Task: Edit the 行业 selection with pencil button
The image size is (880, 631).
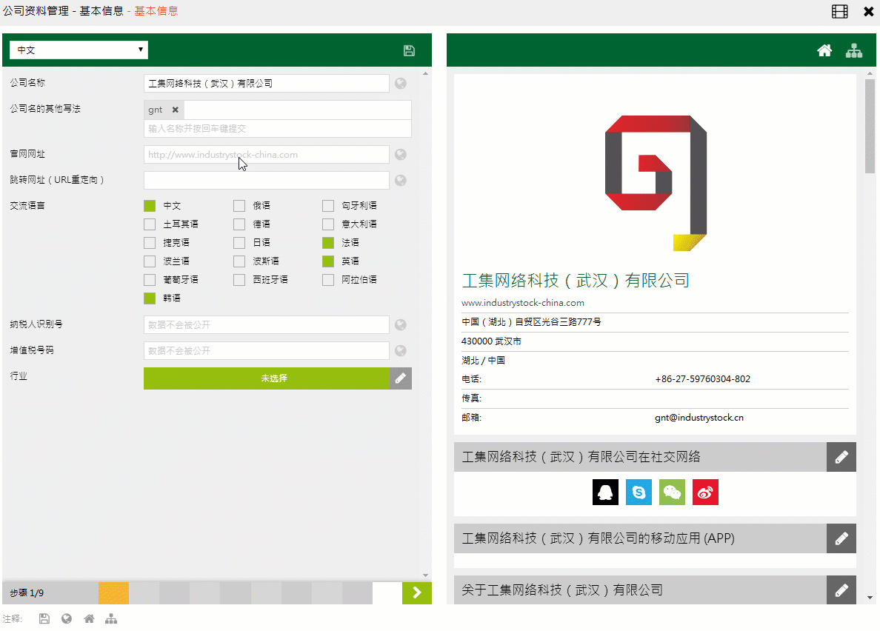Action: point(401,378)
